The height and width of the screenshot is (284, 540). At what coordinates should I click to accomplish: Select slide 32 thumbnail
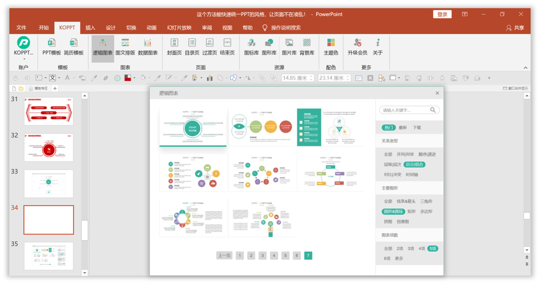pyautogui.click(x=49, y=147)
